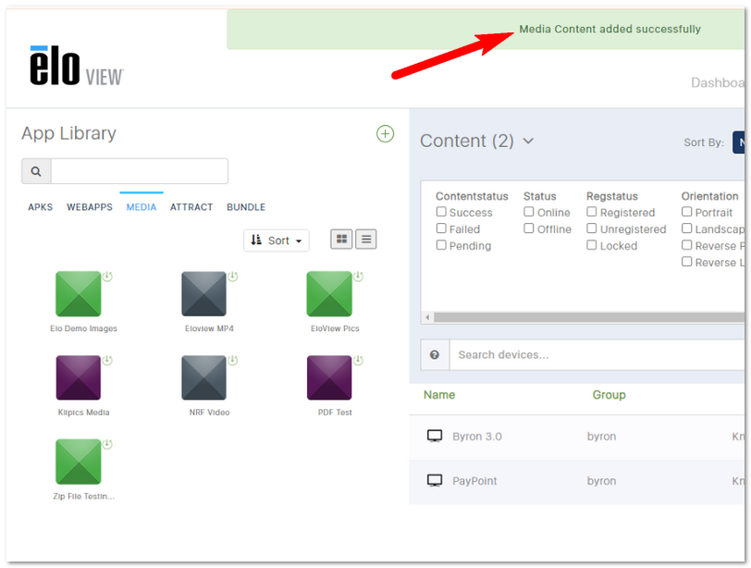Viewport: 751px width, 568px height.
Task: Go to the Dashboard link
Action: click(718, 83)
